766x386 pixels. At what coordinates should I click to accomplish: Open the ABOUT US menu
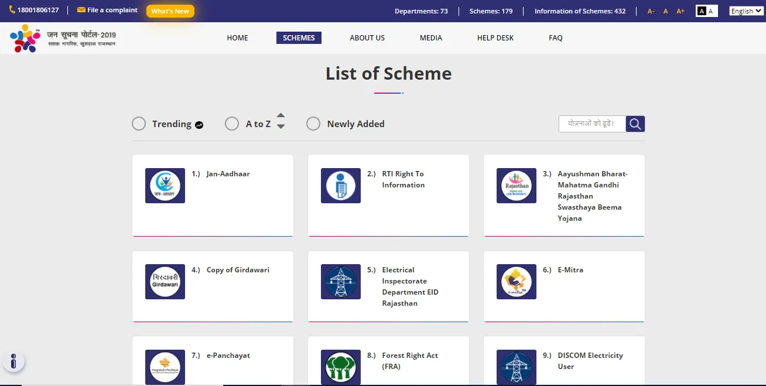[x=367, y=38]
